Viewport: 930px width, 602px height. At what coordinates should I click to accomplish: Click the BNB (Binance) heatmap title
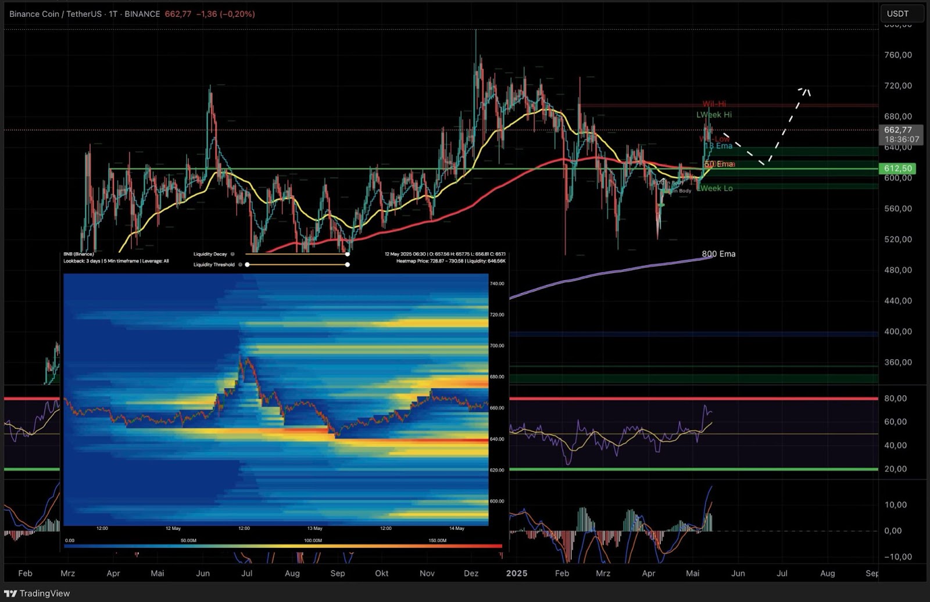tap(78, 254)
